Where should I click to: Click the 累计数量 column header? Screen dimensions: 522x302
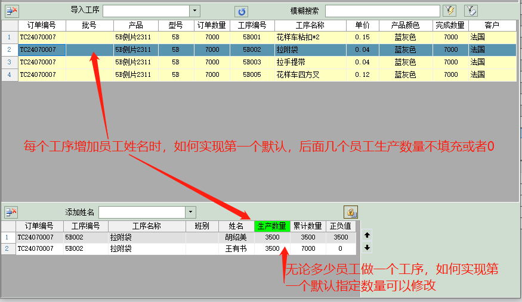pyautogui.click(x=308, y=226)
